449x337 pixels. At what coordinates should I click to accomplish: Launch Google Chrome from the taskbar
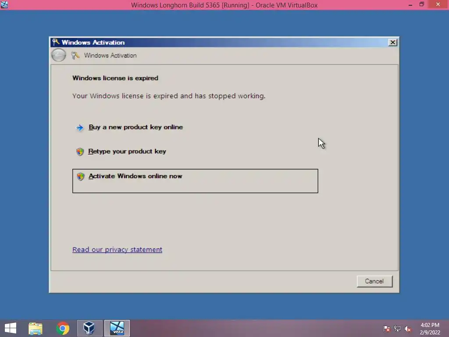click(63, 328)
